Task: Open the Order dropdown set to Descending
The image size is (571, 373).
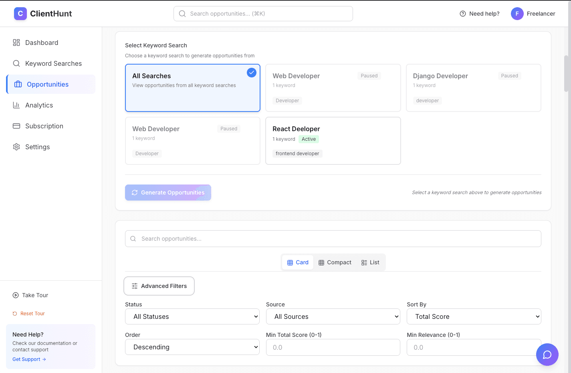Action: [x=192, y=347]
